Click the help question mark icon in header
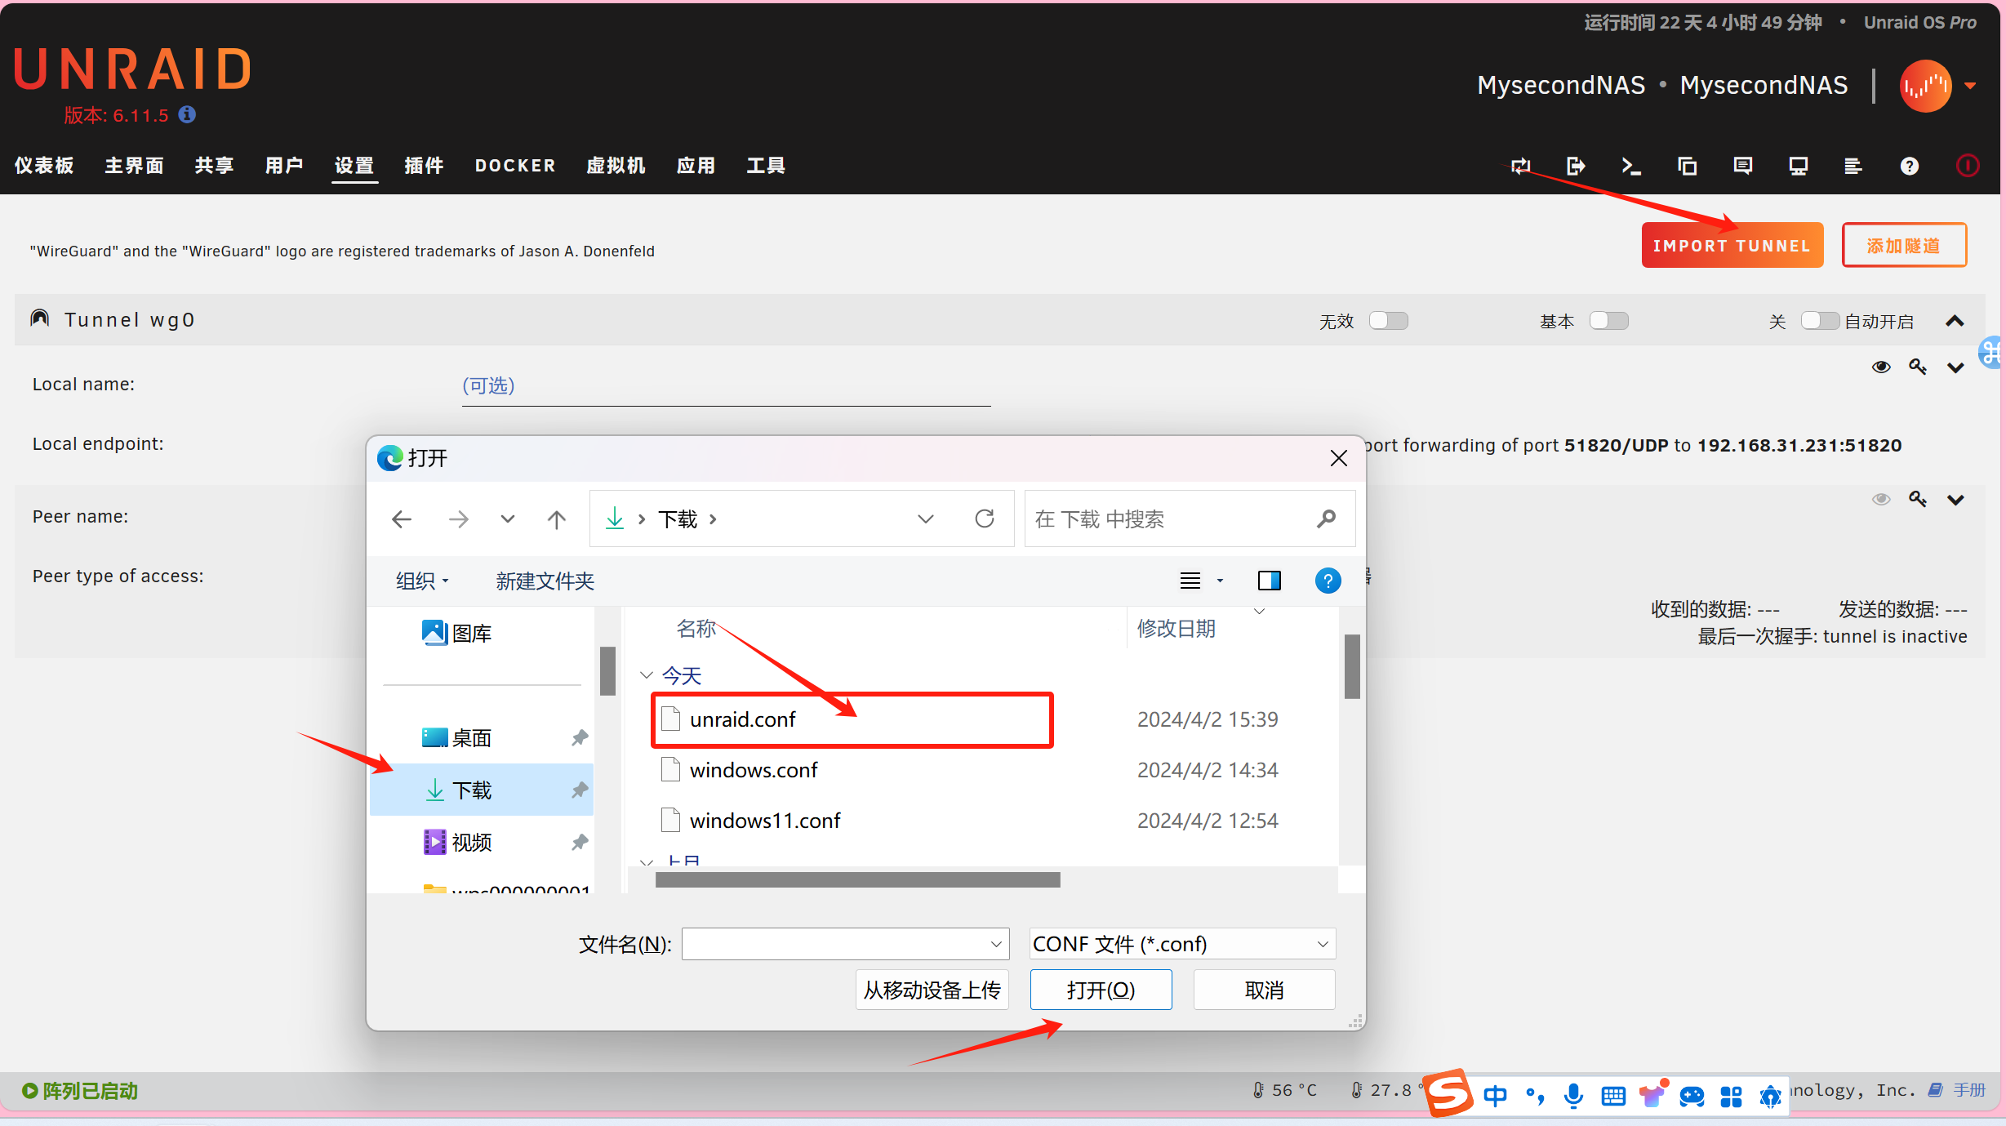 pyautogui.click(x=1909, y=166)
